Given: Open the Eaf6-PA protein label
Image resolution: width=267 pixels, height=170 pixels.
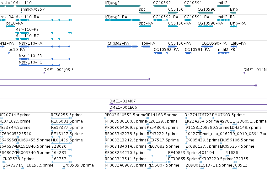Looking at the screenshot, I should click(x=238, y=43).
